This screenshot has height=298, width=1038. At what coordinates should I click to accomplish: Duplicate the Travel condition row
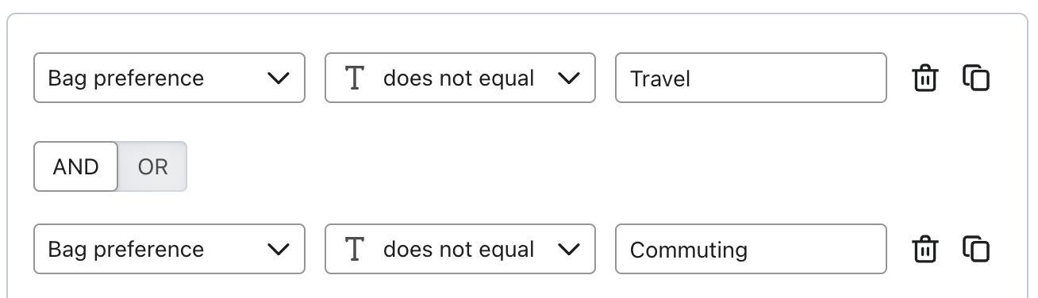click(976, 78)
